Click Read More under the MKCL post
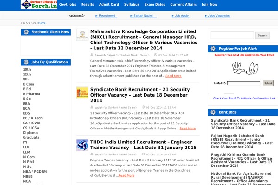 pyautogui.click(x=173, y=76)
